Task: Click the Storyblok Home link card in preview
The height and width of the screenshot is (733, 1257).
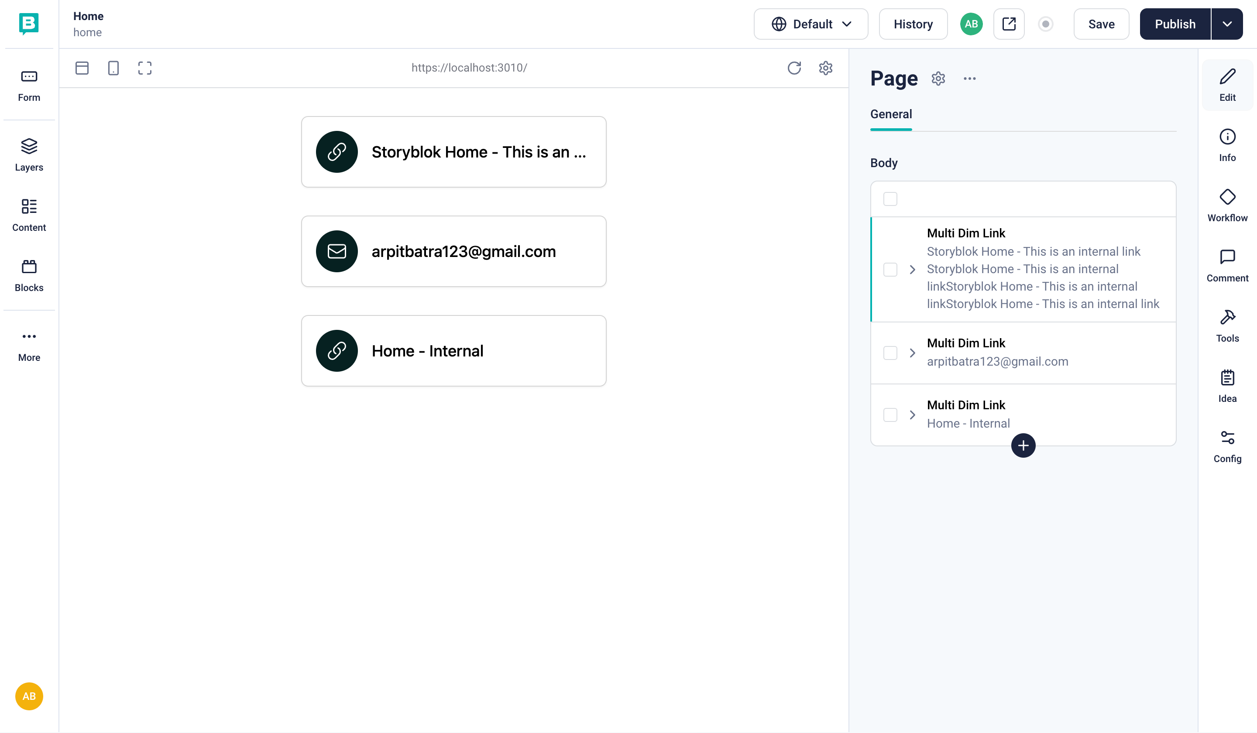Action: 453,151
